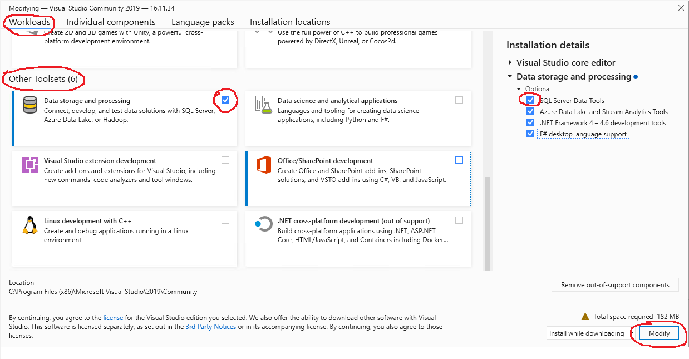
Task: Click Remove out-of-support components button
Action: [615, 284]
